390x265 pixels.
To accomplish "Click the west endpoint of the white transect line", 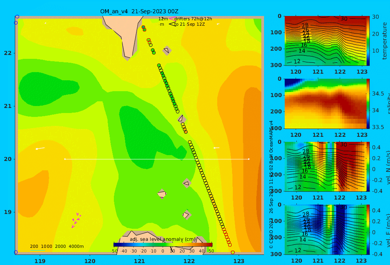I will pos(65,159).
